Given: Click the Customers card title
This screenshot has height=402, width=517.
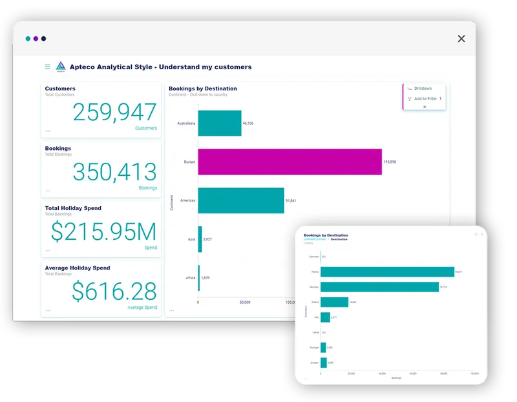Looking at the screenshot, I should click(x=60, y=89).
